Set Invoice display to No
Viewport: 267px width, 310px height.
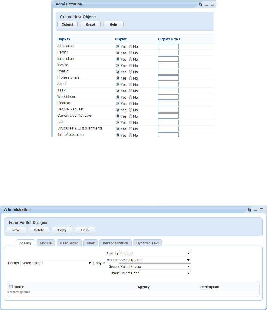point(130,66)
